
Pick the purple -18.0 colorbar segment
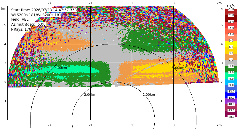[x=231, y=101]
